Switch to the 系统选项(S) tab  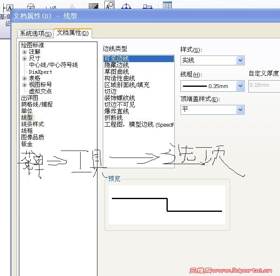tap(35, 34)
